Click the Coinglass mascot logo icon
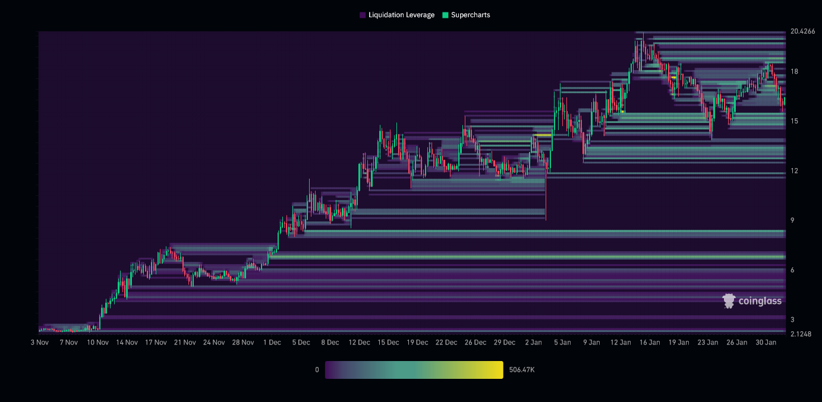 (729, 301)
